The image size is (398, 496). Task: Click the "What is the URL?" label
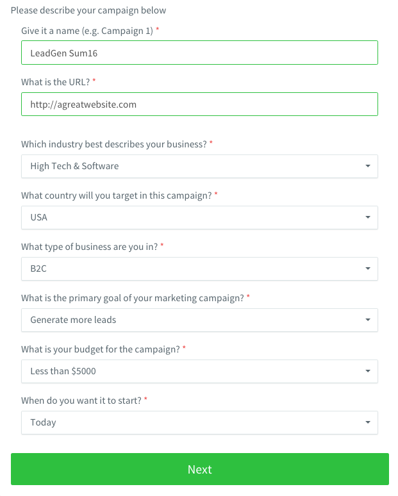click(56, 82)
